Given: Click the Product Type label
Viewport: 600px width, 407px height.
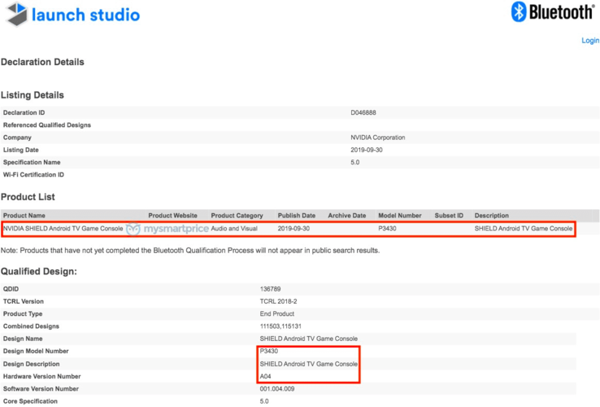Looking at the screenshot, I should click(23, 314).
